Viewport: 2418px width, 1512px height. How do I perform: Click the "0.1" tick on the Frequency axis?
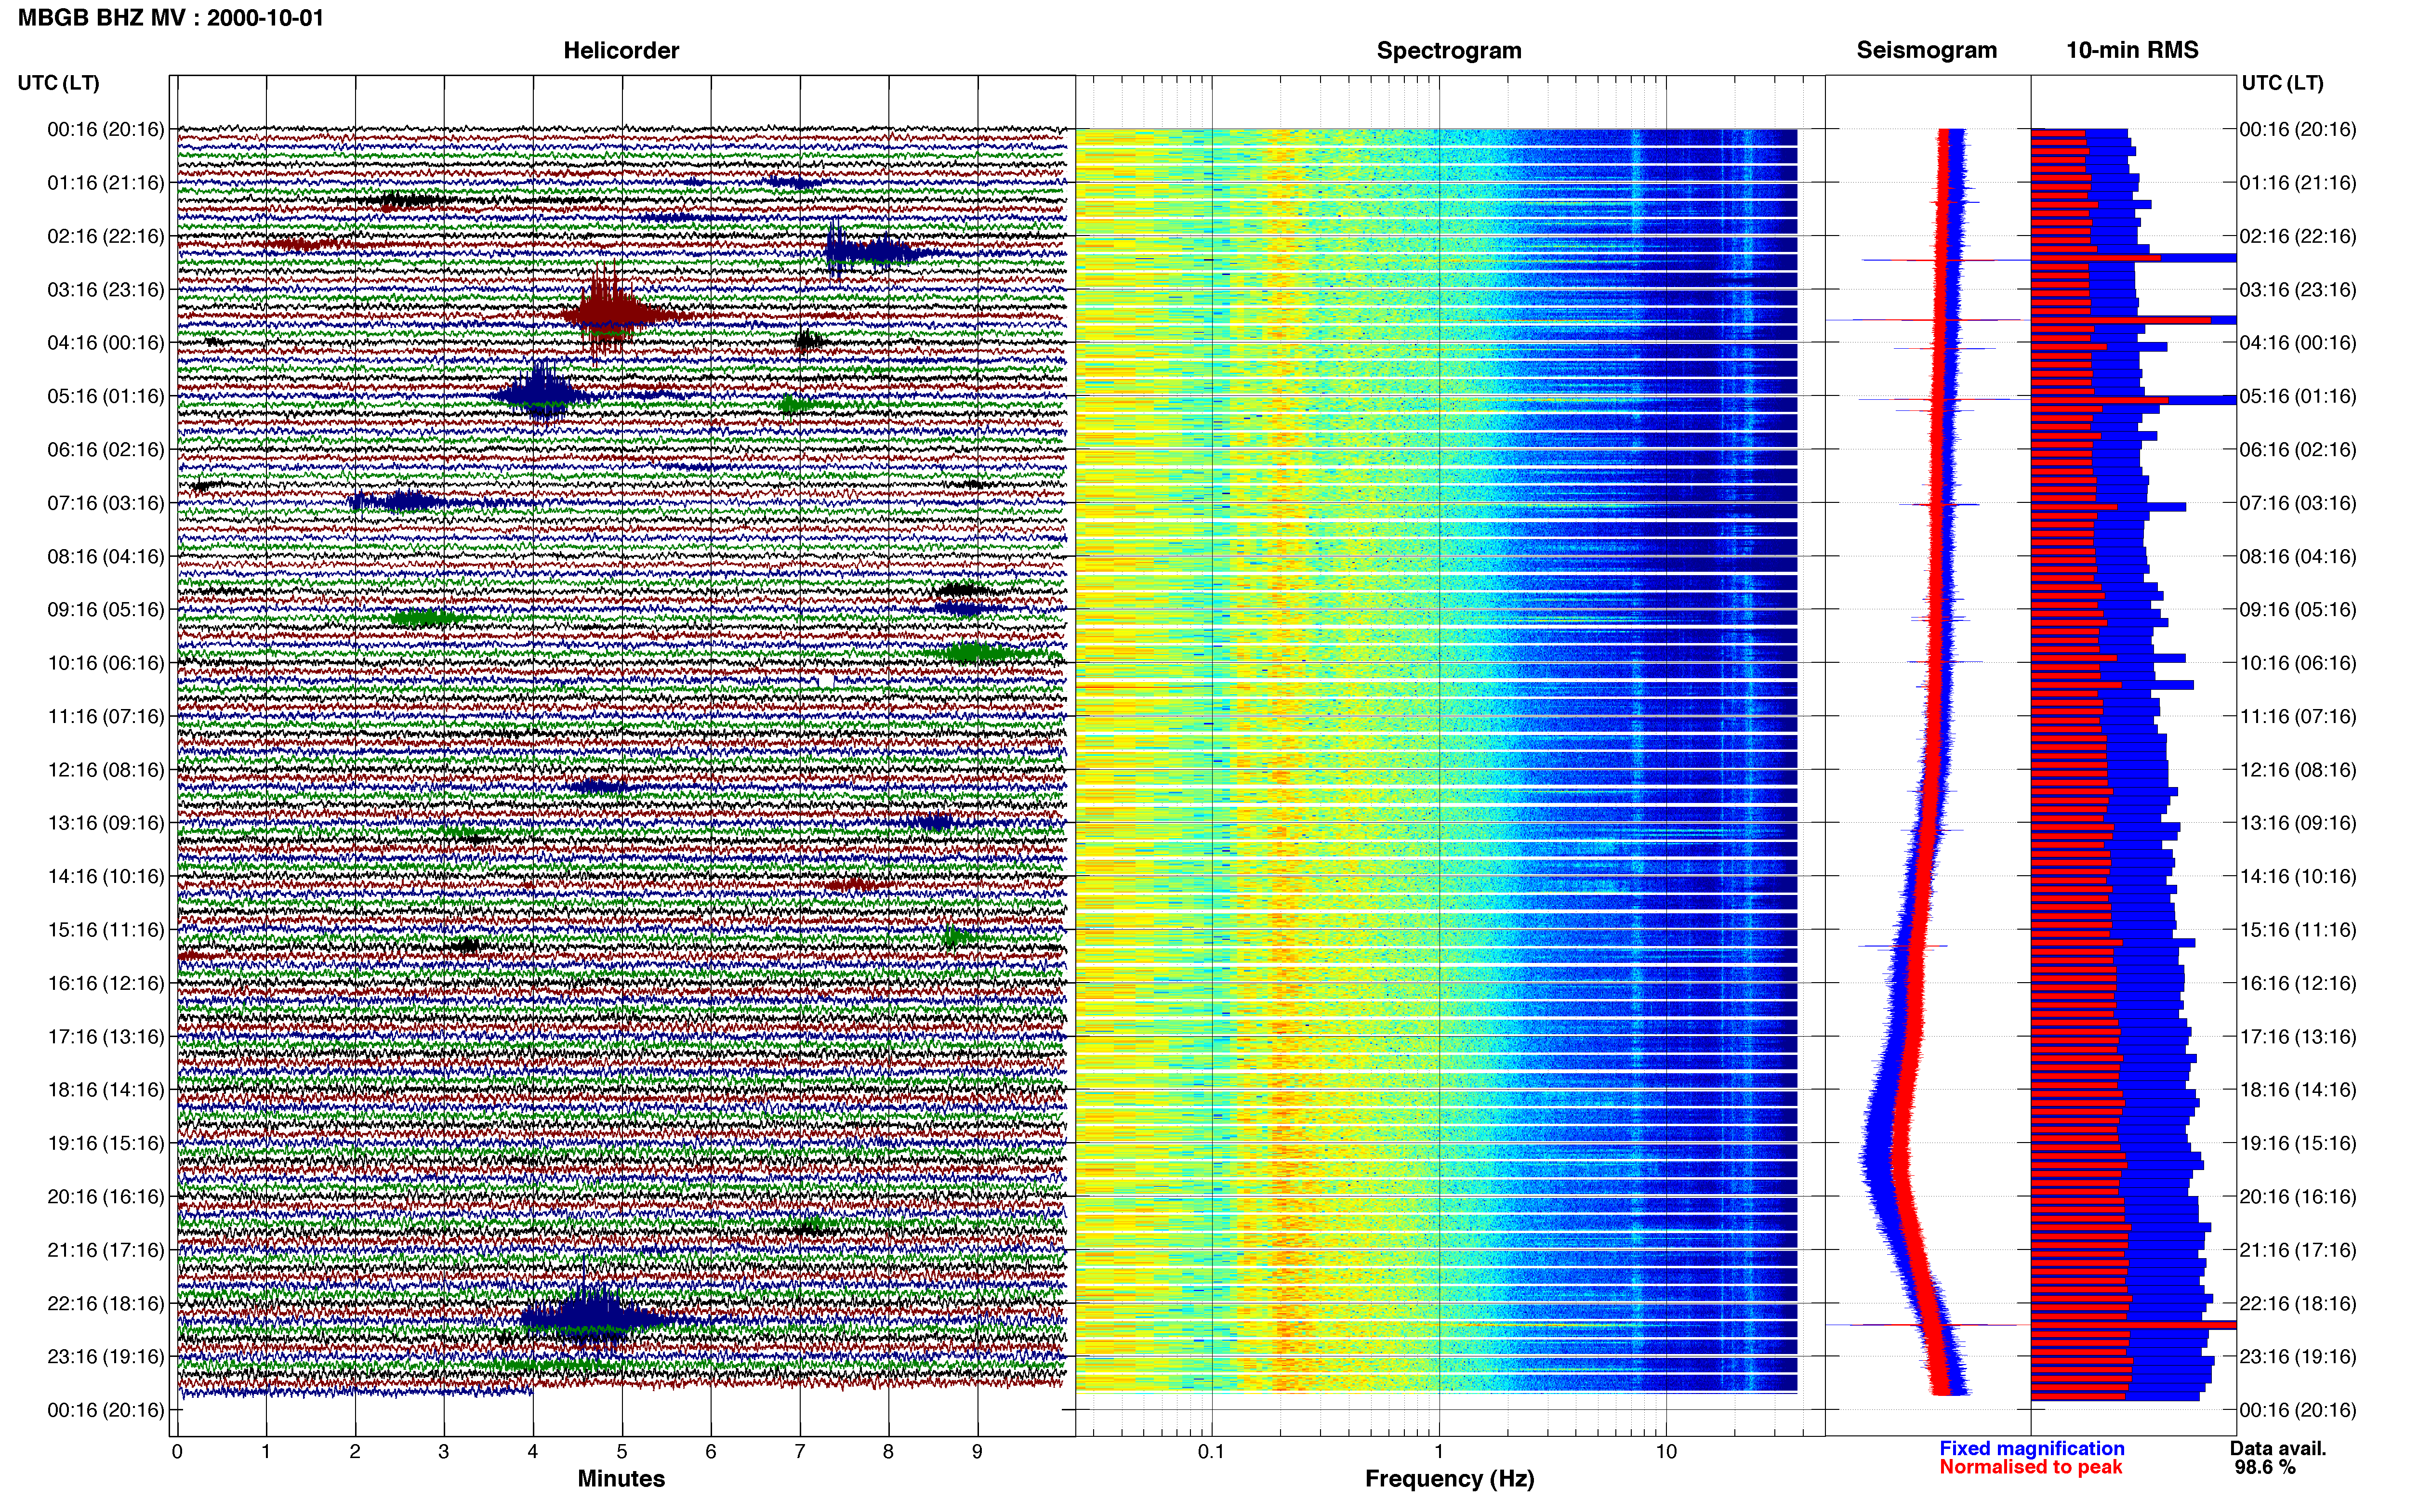[x=1211, y=1451]
